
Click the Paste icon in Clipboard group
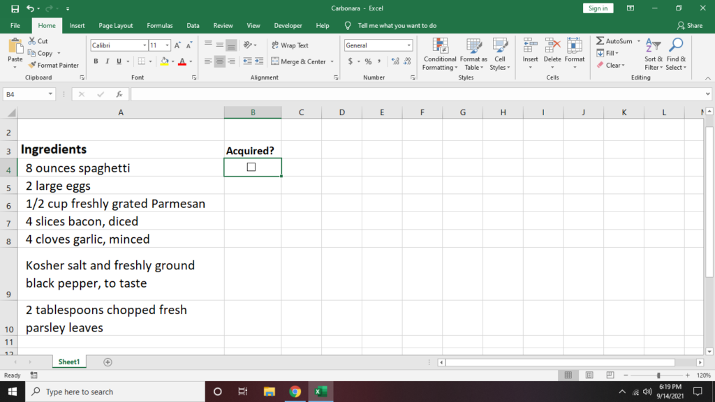point(15,47)
